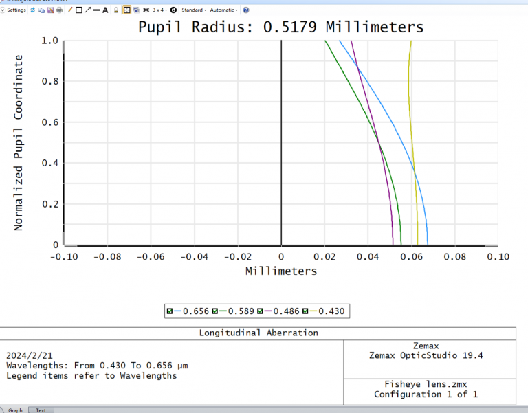
Task: Toggle the window lock icon
Action: point(115,10)
